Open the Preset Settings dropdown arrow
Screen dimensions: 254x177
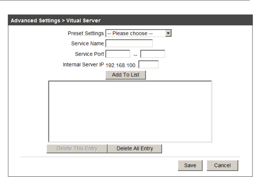(x=169, y=33)
